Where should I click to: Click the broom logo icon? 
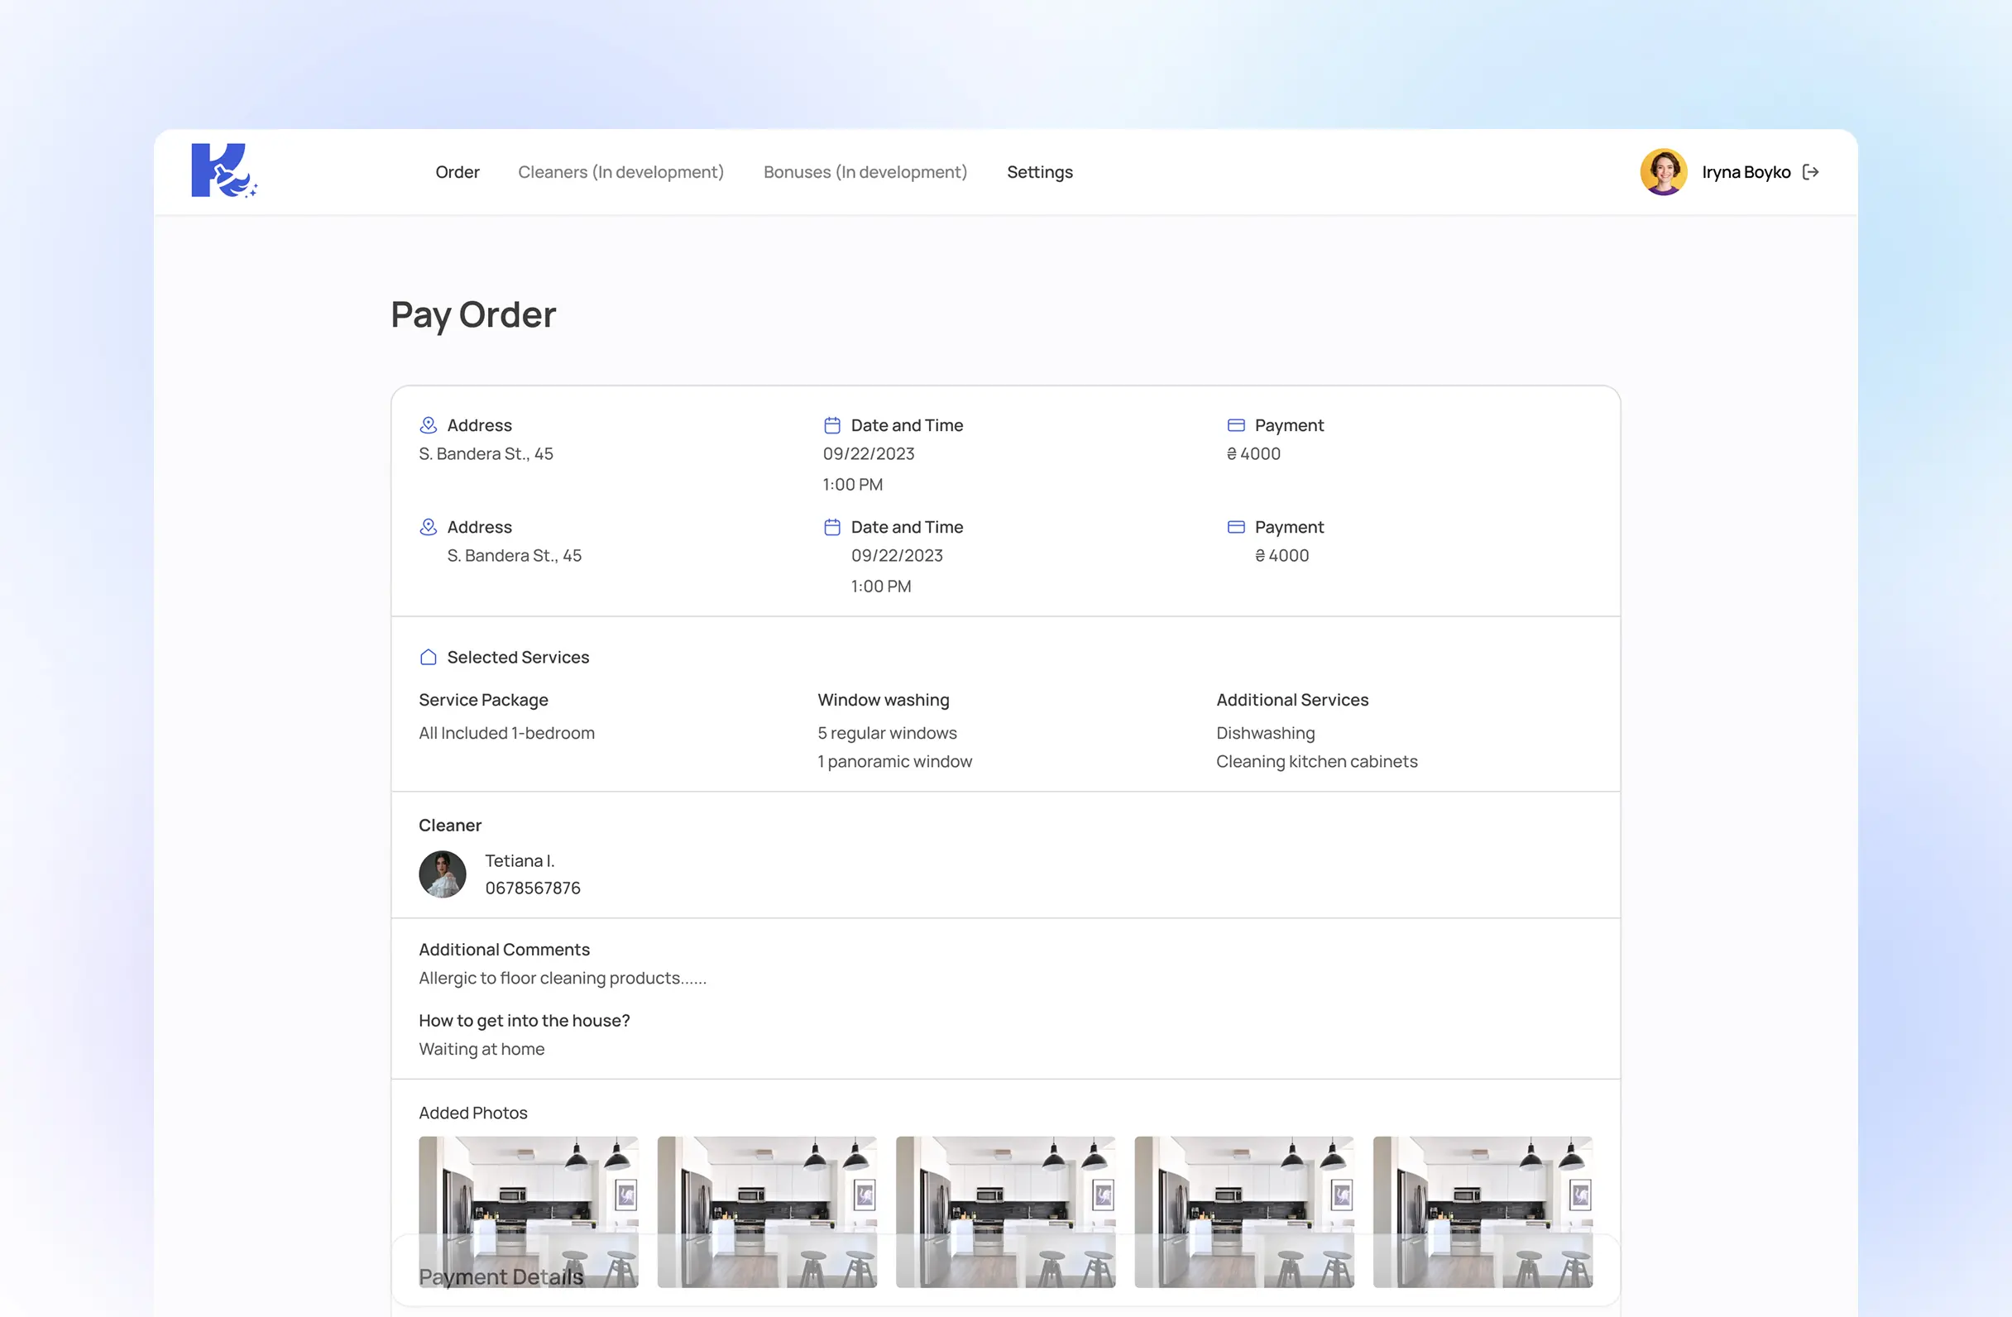223,170
